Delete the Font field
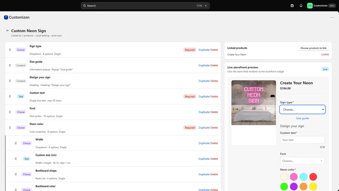This screenshot has height=191, width=339. (x=214, y=112)
